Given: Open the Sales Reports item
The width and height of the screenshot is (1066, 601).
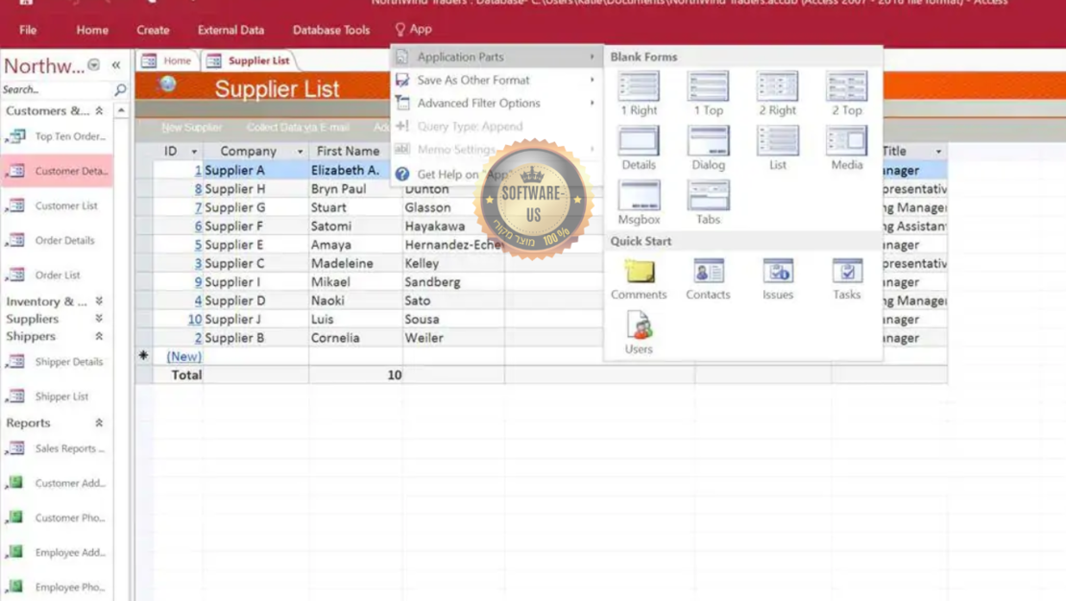Looking at the screenshot, I should pos(57,448).
